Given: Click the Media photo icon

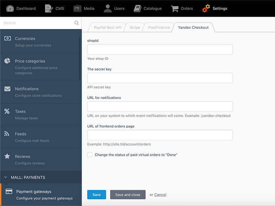Looking at the screenshot, I should pyautogui.click(x=77, y=9).
